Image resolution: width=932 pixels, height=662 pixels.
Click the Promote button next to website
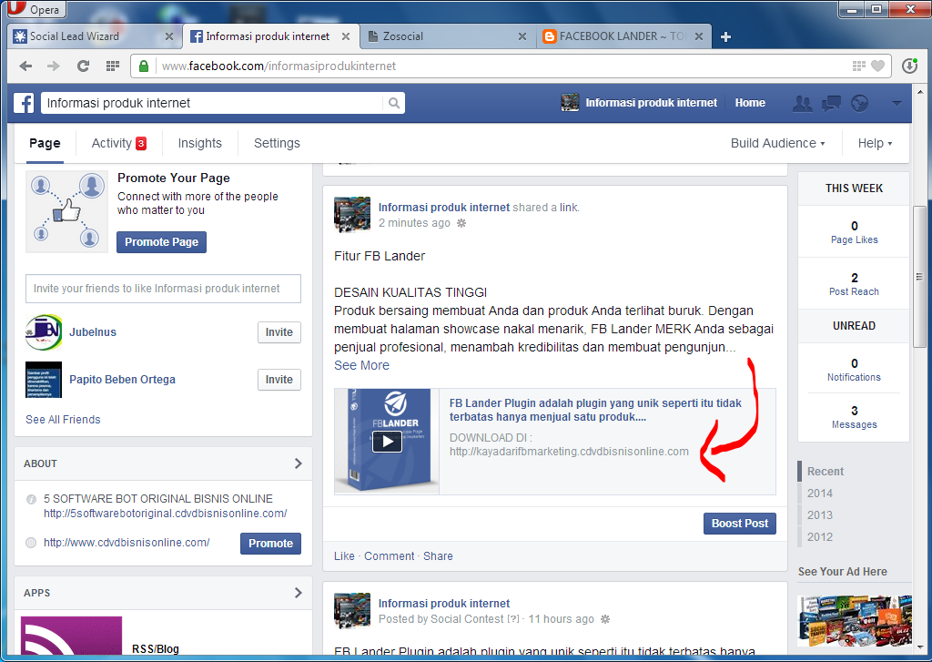click(270, 543)
